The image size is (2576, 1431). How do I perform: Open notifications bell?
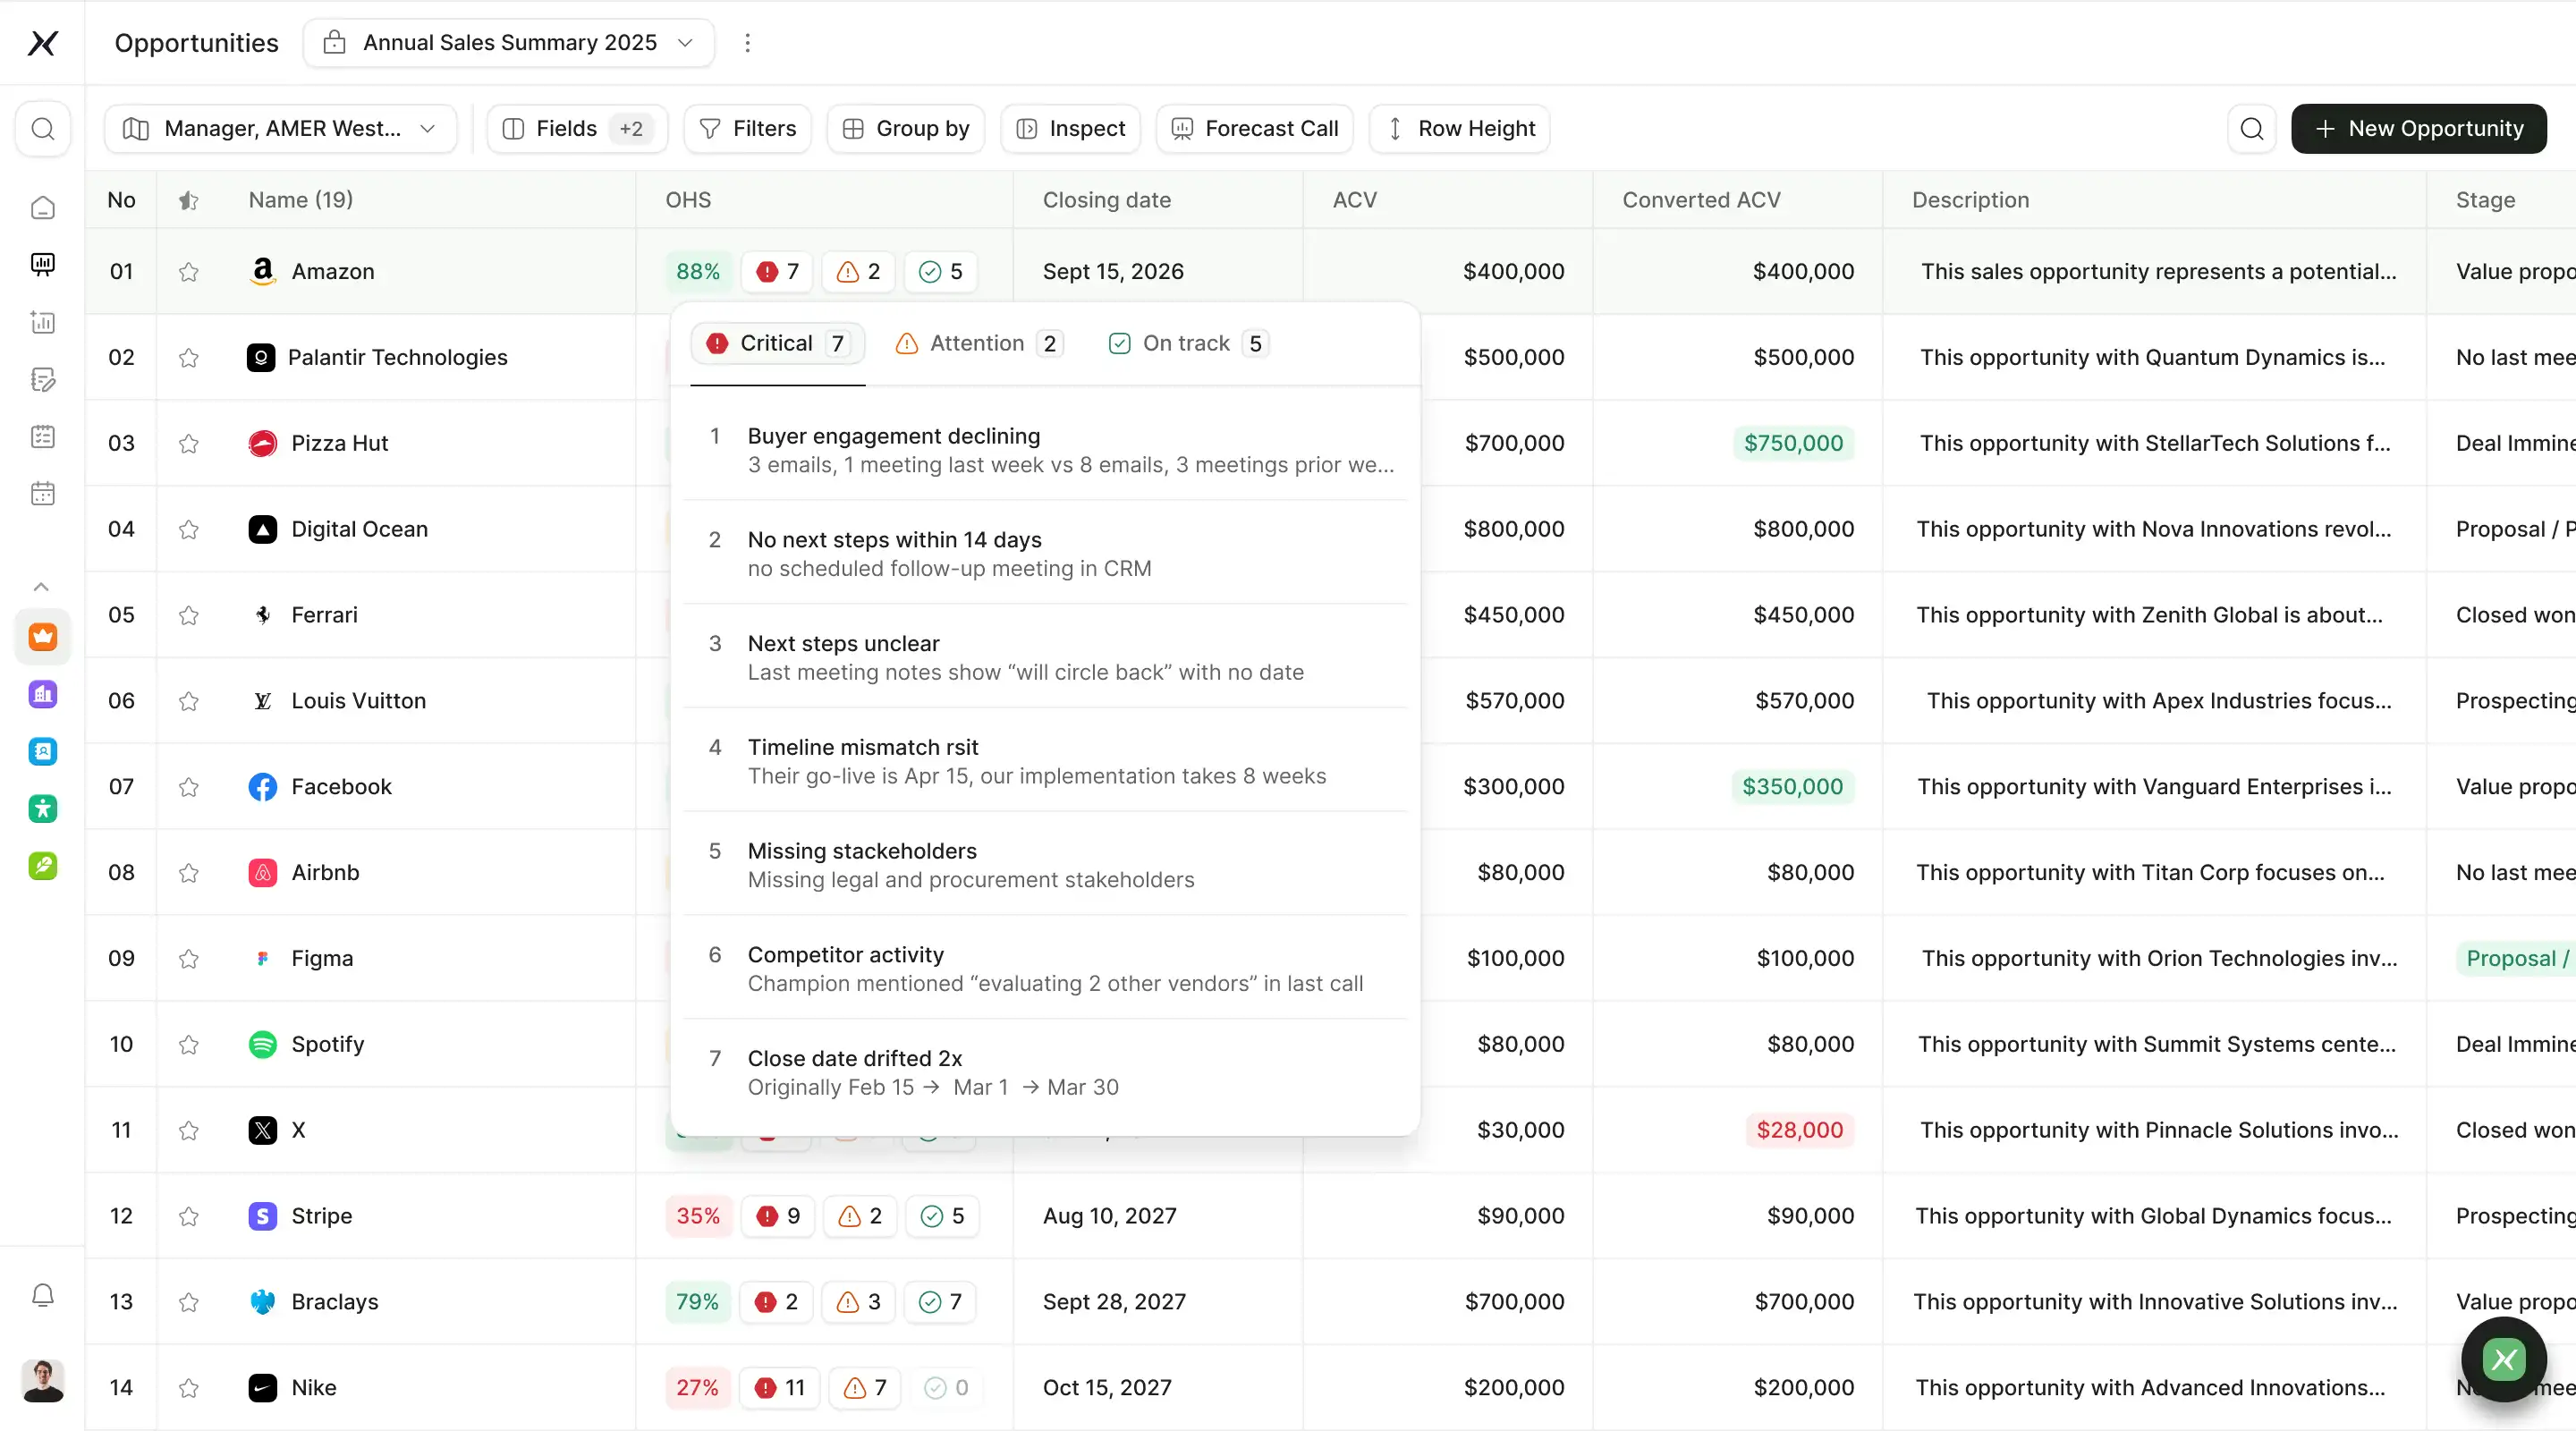pyautogui.click(x=43, y=1296)
